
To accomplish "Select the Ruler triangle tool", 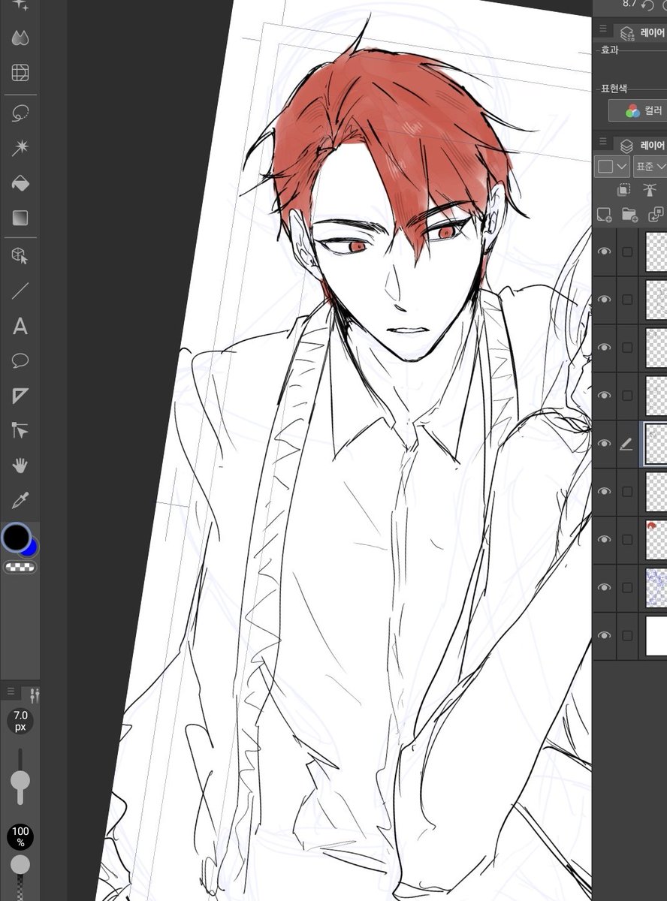I will click(x=20, y=396).
